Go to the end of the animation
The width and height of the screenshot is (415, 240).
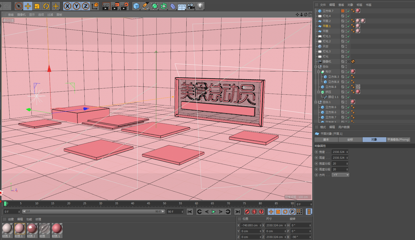coord(238,212)
